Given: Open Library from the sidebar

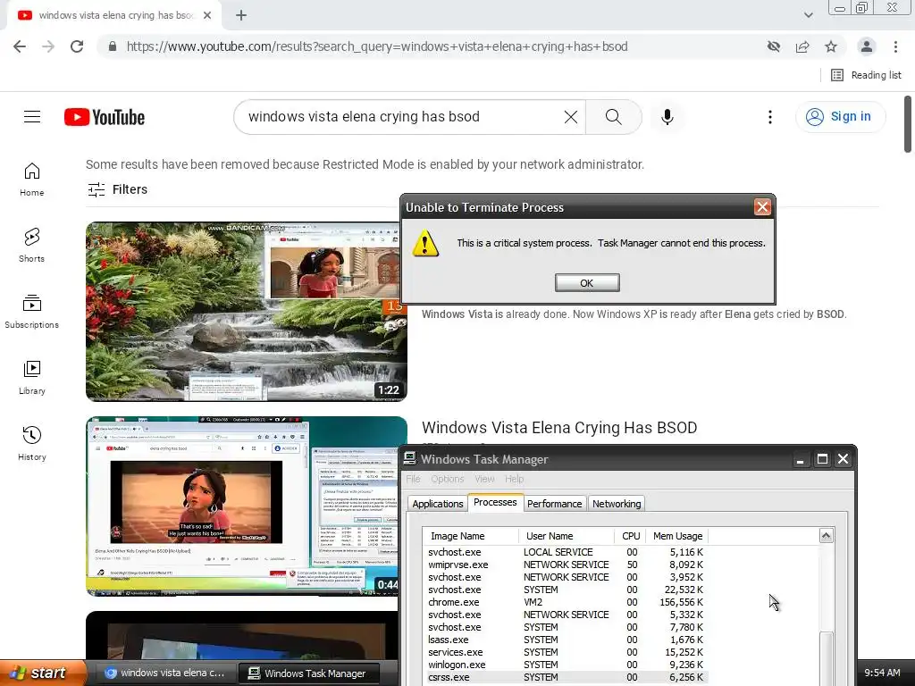Looking at the screenshot, I should 32,378.
